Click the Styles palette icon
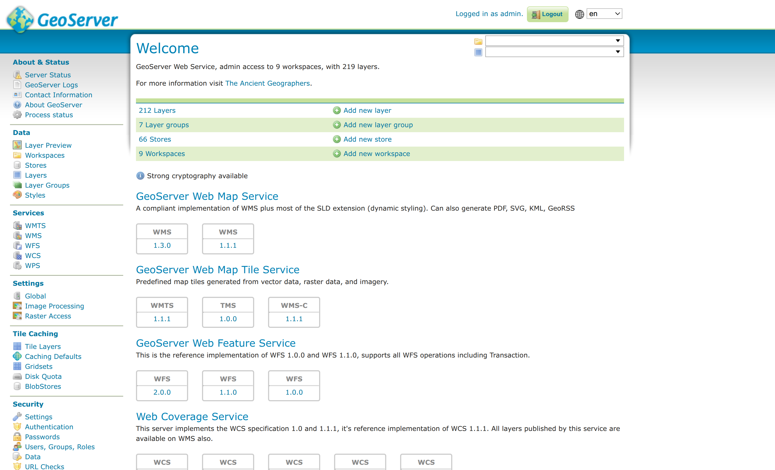Screen dimensions: 775x470 17,195
